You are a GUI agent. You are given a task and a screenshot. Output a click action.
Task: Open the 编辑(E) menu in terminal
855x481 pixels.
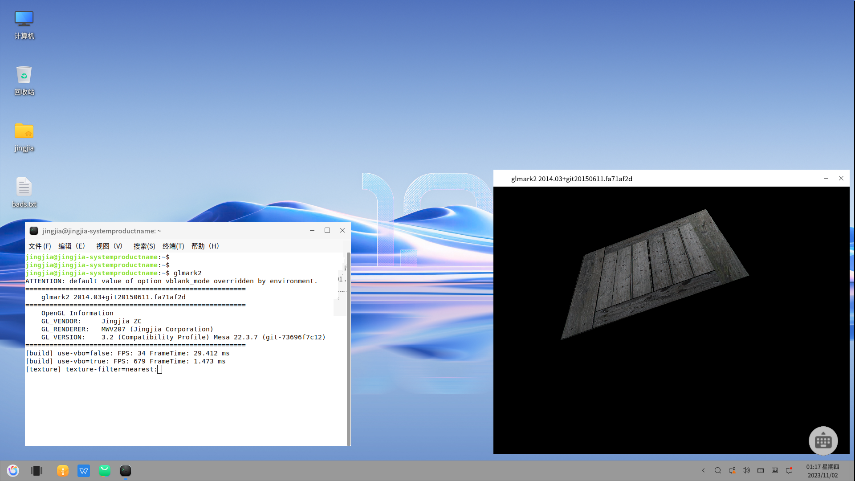(71, 246)
